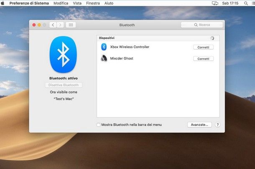Open Preferenze di Sistema menu
Viewport: 255px width, 169px height.
click(29, 3)
